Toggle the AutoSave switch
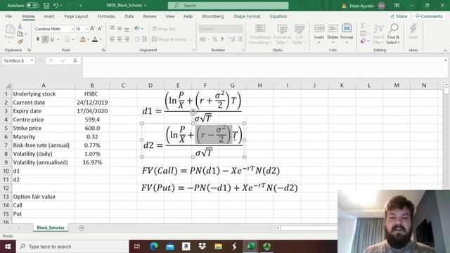 point(32,6)
